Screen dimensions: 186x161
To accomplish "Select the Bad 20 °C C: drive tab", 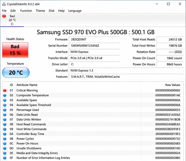I will 12,20.
